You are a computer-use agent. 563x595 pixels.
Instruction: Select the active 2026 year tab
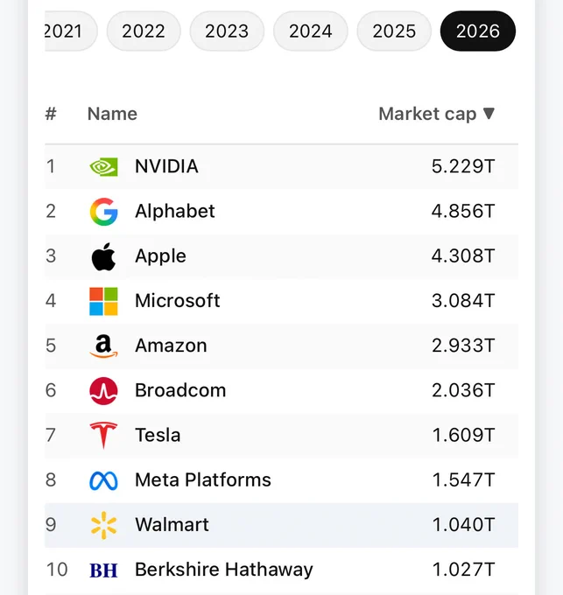pyautogui.click(x=478, y=31)
